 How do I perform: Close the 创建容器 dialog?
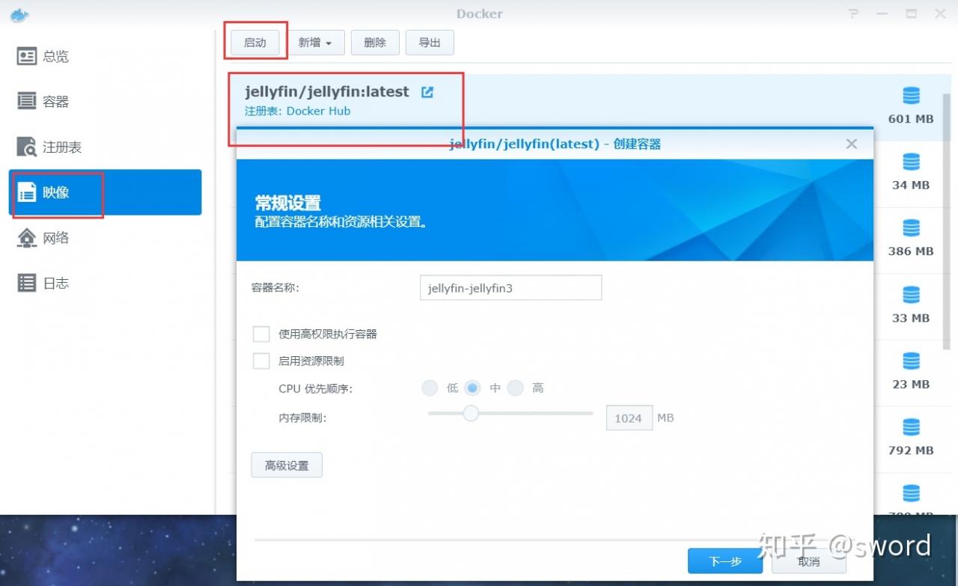[851, 144]
